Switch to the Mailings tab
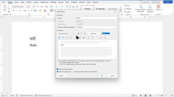Image resolution: width=174 pixels, height=97 pixels. 53,2
